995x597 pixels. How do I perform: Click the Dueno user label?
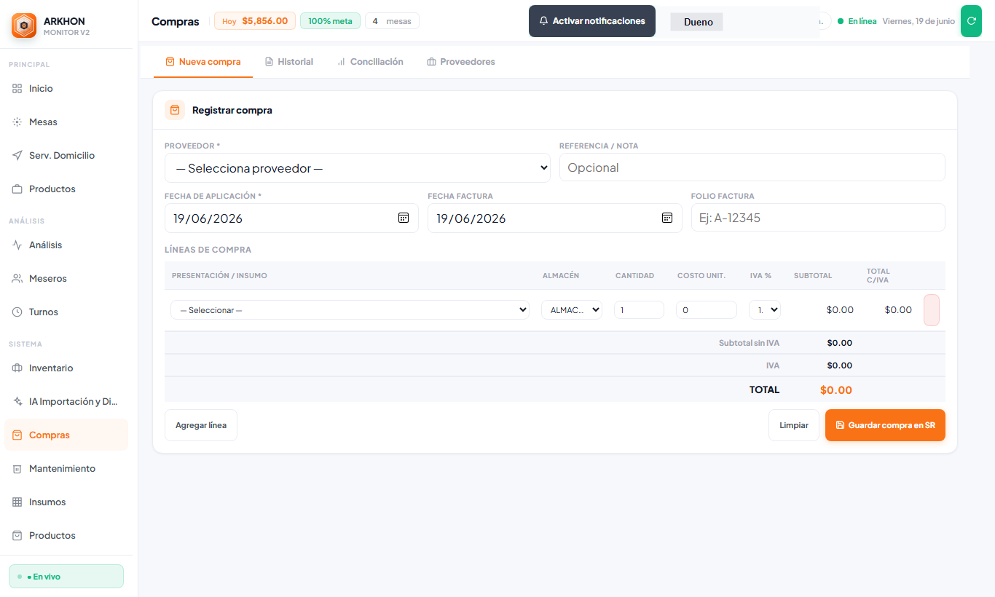[x=698, y=22]
